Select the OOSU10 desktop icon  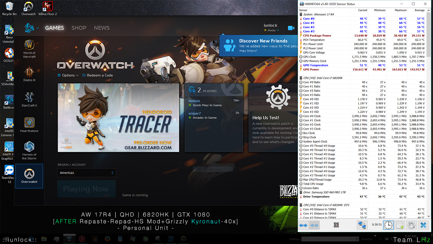point(8,55)
